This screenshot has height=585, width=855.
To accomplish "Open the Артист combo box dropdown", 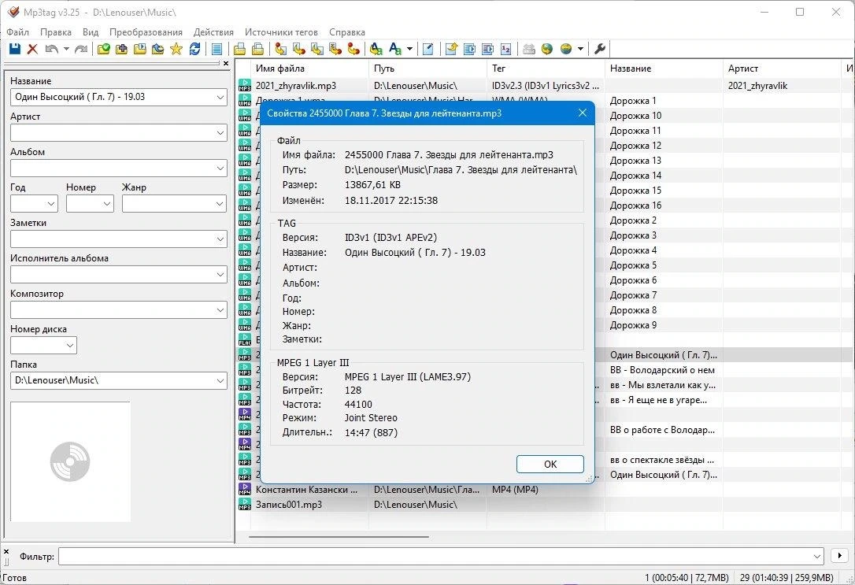I will [220, 132].
